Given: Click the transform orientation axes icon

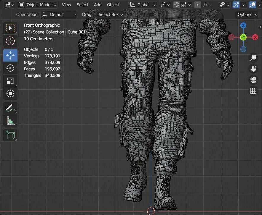Looking at the screenshot, I should tap(132, 5).
